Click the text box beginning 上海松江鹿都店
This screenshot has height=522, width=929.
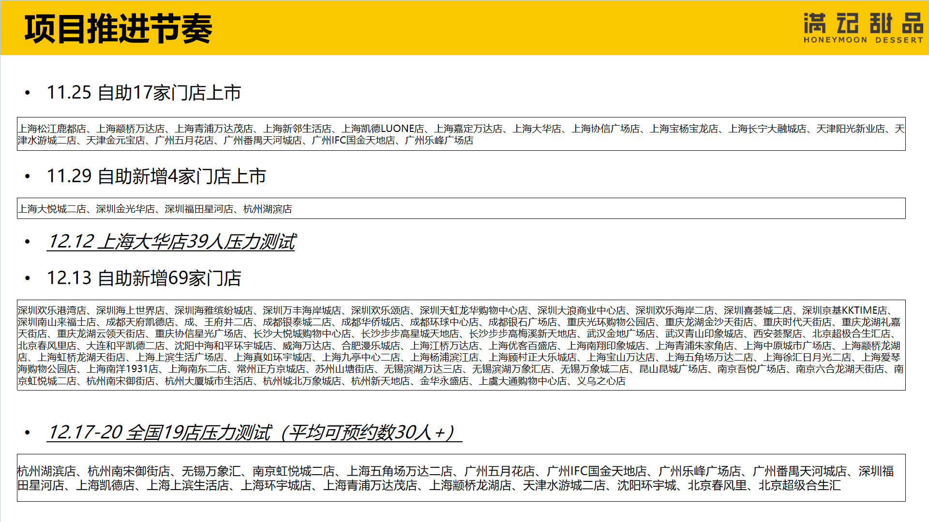[x=461, y=134]
